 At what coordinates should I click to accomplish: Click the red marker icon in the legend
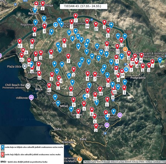coord(2,154)
